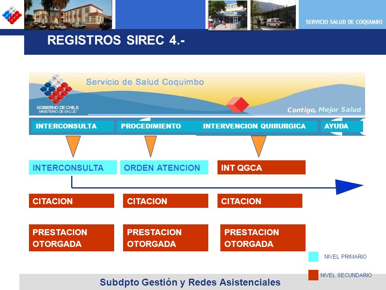Click the clinic entrance photo in header

[228, 15]
